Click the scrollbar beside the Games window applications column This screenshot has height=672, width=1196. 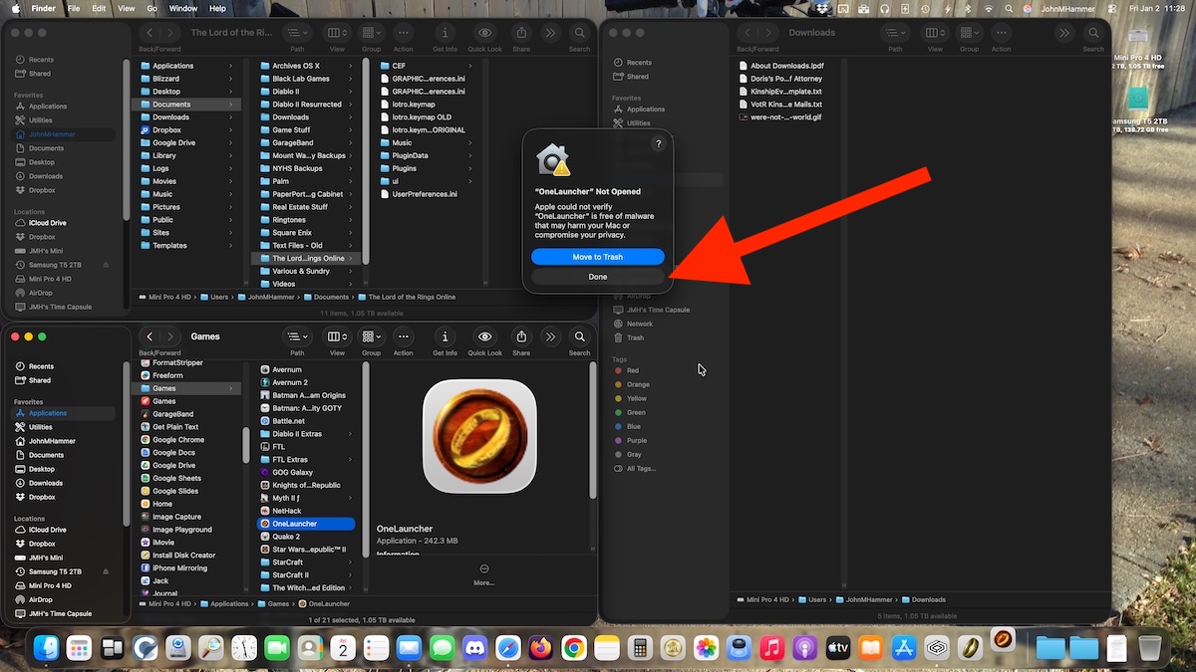pyautogui.click(x=246, y=443)
